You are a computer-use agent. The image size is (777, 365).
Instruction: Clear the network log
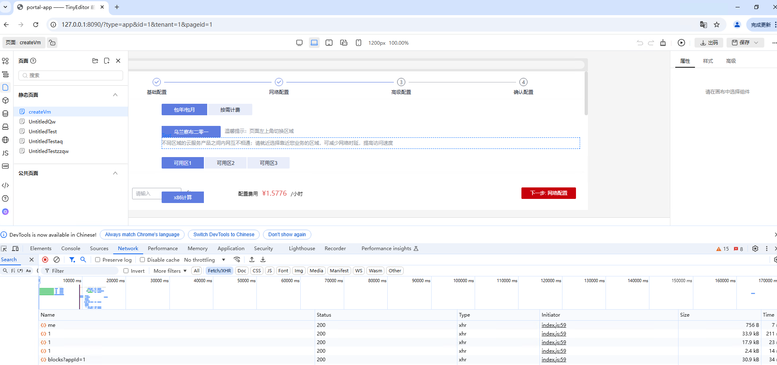click(57, 260)
